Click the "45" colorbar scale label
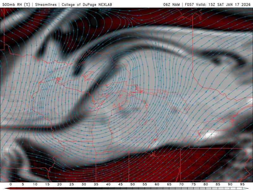The image size is (253, 190). coord(120,184)
